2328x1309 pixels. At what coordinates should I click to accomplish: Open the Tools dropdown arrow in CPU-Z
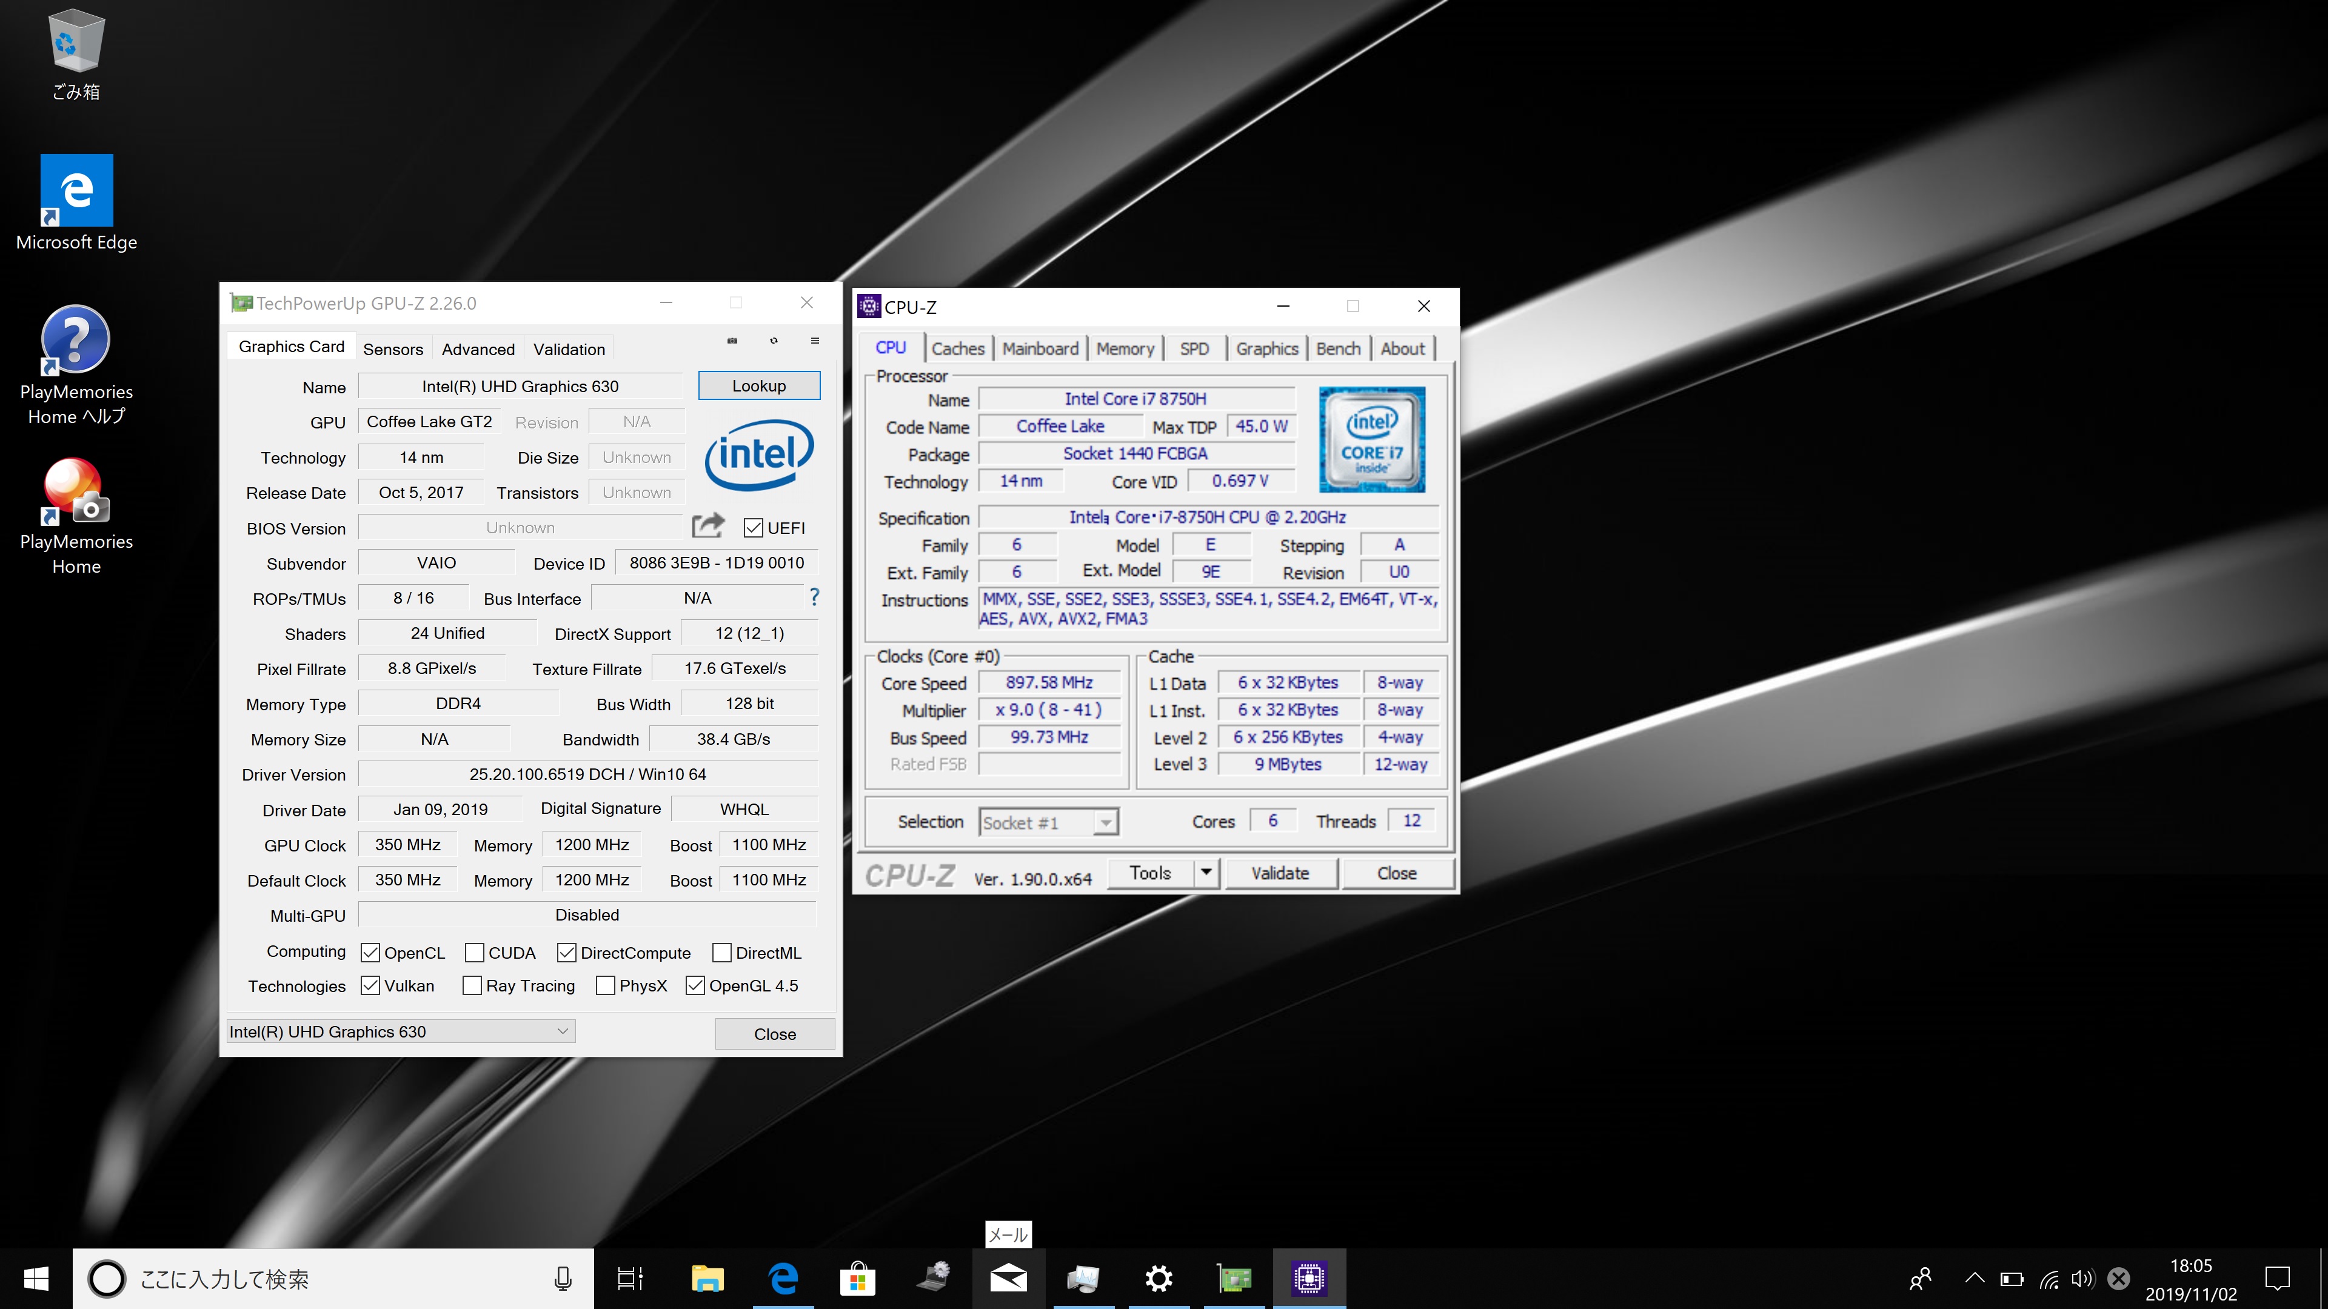[x=1206, y=873]
